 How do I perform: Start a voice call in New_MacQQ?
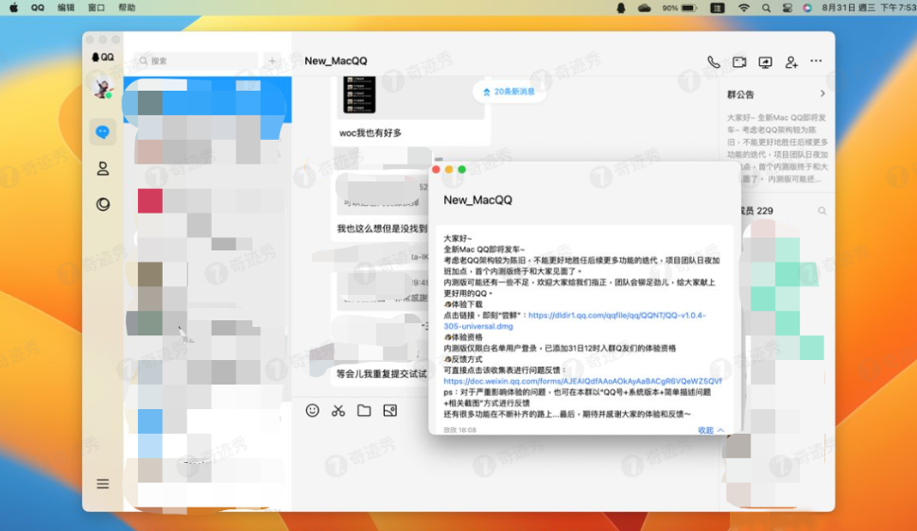click(714, 61)
